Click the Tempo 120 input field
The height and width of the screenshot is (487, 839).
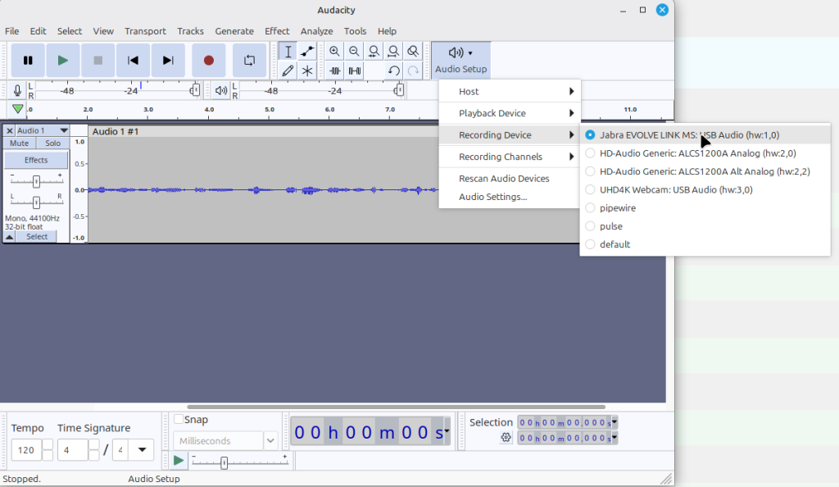(26, 450)
